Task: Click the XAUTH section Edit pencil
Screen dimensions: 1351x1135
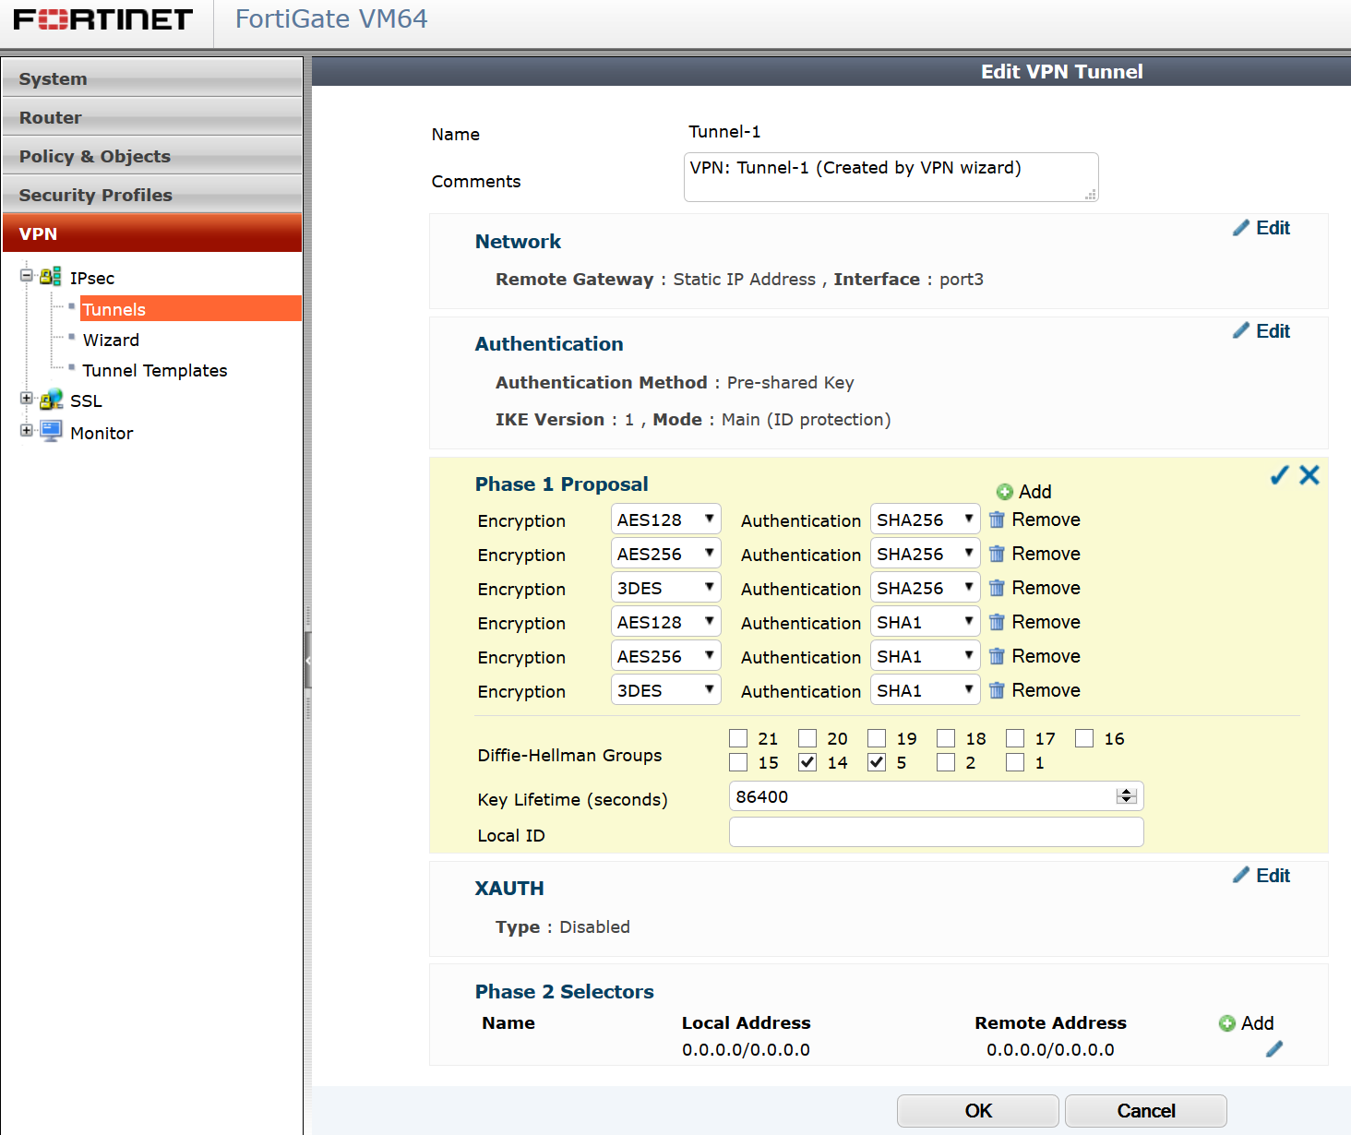Action: pos(1241,875)
